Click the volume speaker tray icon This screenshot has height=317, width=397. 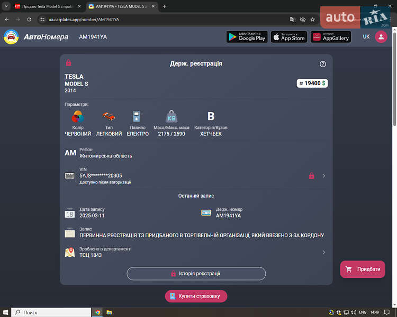354,312
